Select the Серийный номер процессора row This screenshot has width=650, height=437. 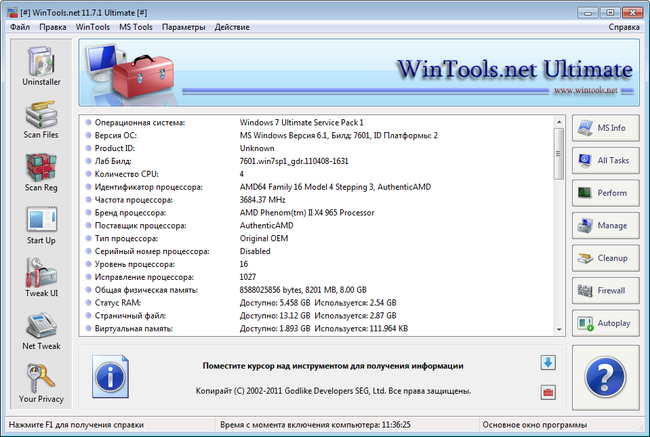coord(317,251)
